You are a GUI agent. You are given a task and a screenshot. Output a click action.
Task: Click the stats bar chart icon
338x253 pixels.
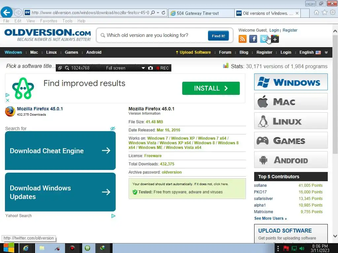(x=226, y=66)
